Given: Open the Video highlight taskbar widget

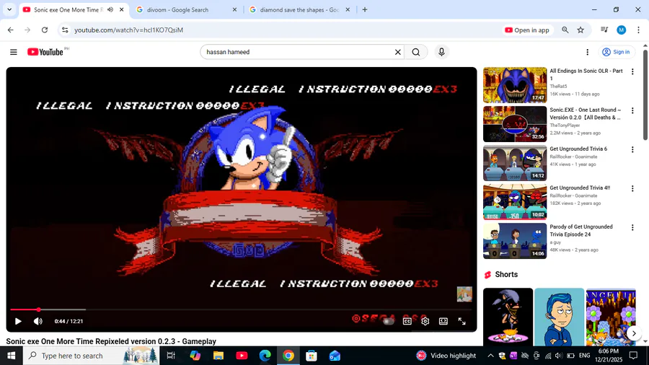Looking at the screenshot, I should (x=446, y=356).
